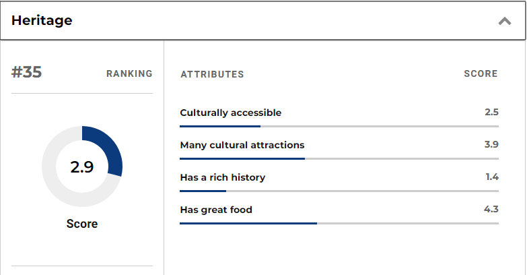Click the 1.4 score value
The width and height of the screenshot is (527, 275).
click(x=492, y=177)
